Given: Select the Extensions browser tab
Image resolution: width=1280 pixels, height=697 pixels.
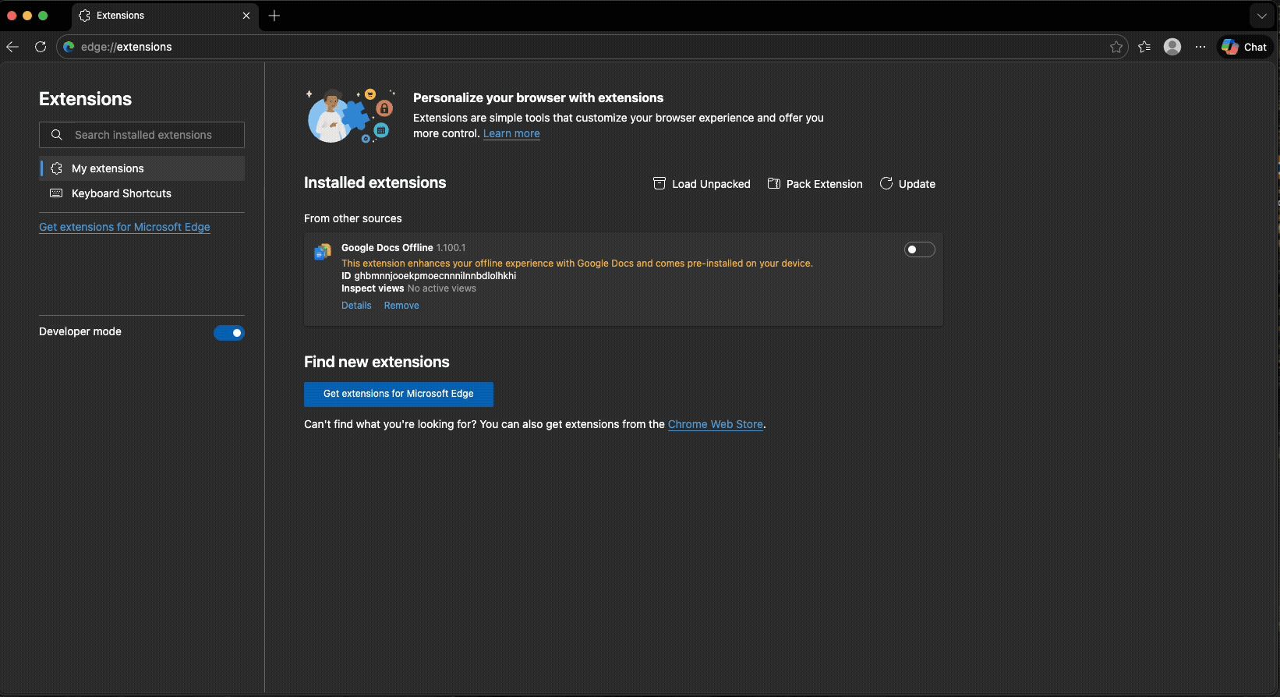Looking at the screenshot, I should [x=164, y=16].
